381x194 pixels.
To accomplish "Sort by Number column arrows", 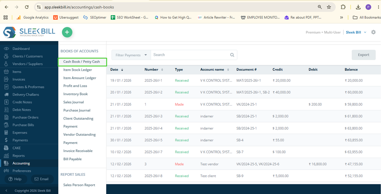I will click(162, 70).
